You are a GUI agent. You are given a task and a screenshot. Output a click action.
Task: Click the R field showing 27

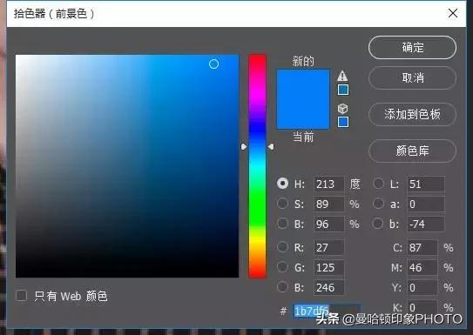(328, 247)
